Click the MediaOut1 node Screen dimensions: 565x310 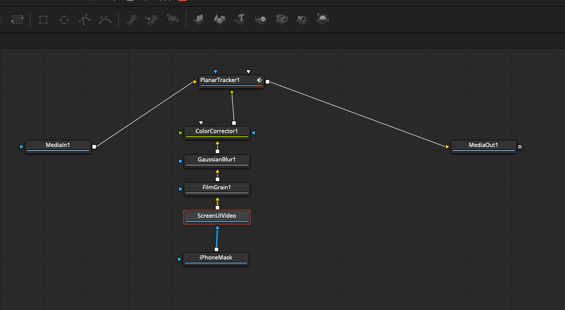pyautogui.click(x=483, y=145)
